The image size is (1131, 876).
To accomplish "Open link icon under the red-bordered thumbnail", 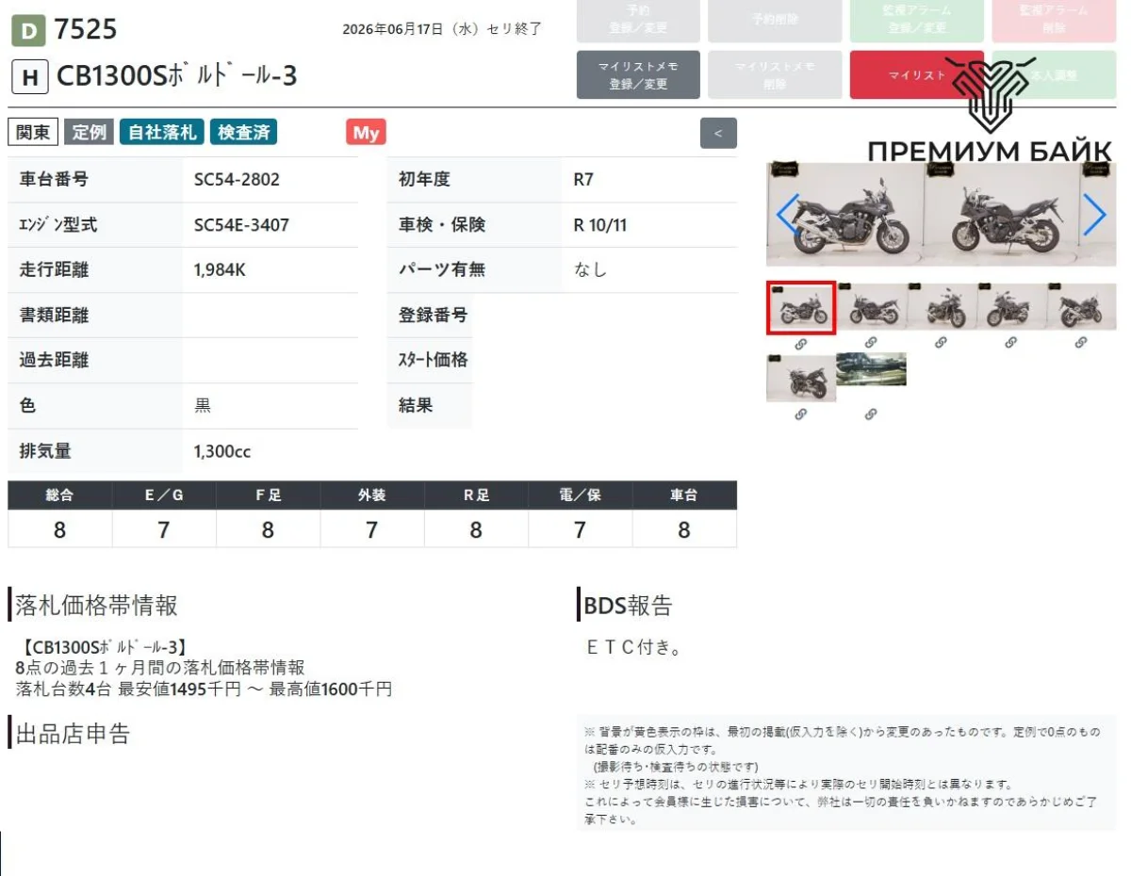I will (800, 343).
